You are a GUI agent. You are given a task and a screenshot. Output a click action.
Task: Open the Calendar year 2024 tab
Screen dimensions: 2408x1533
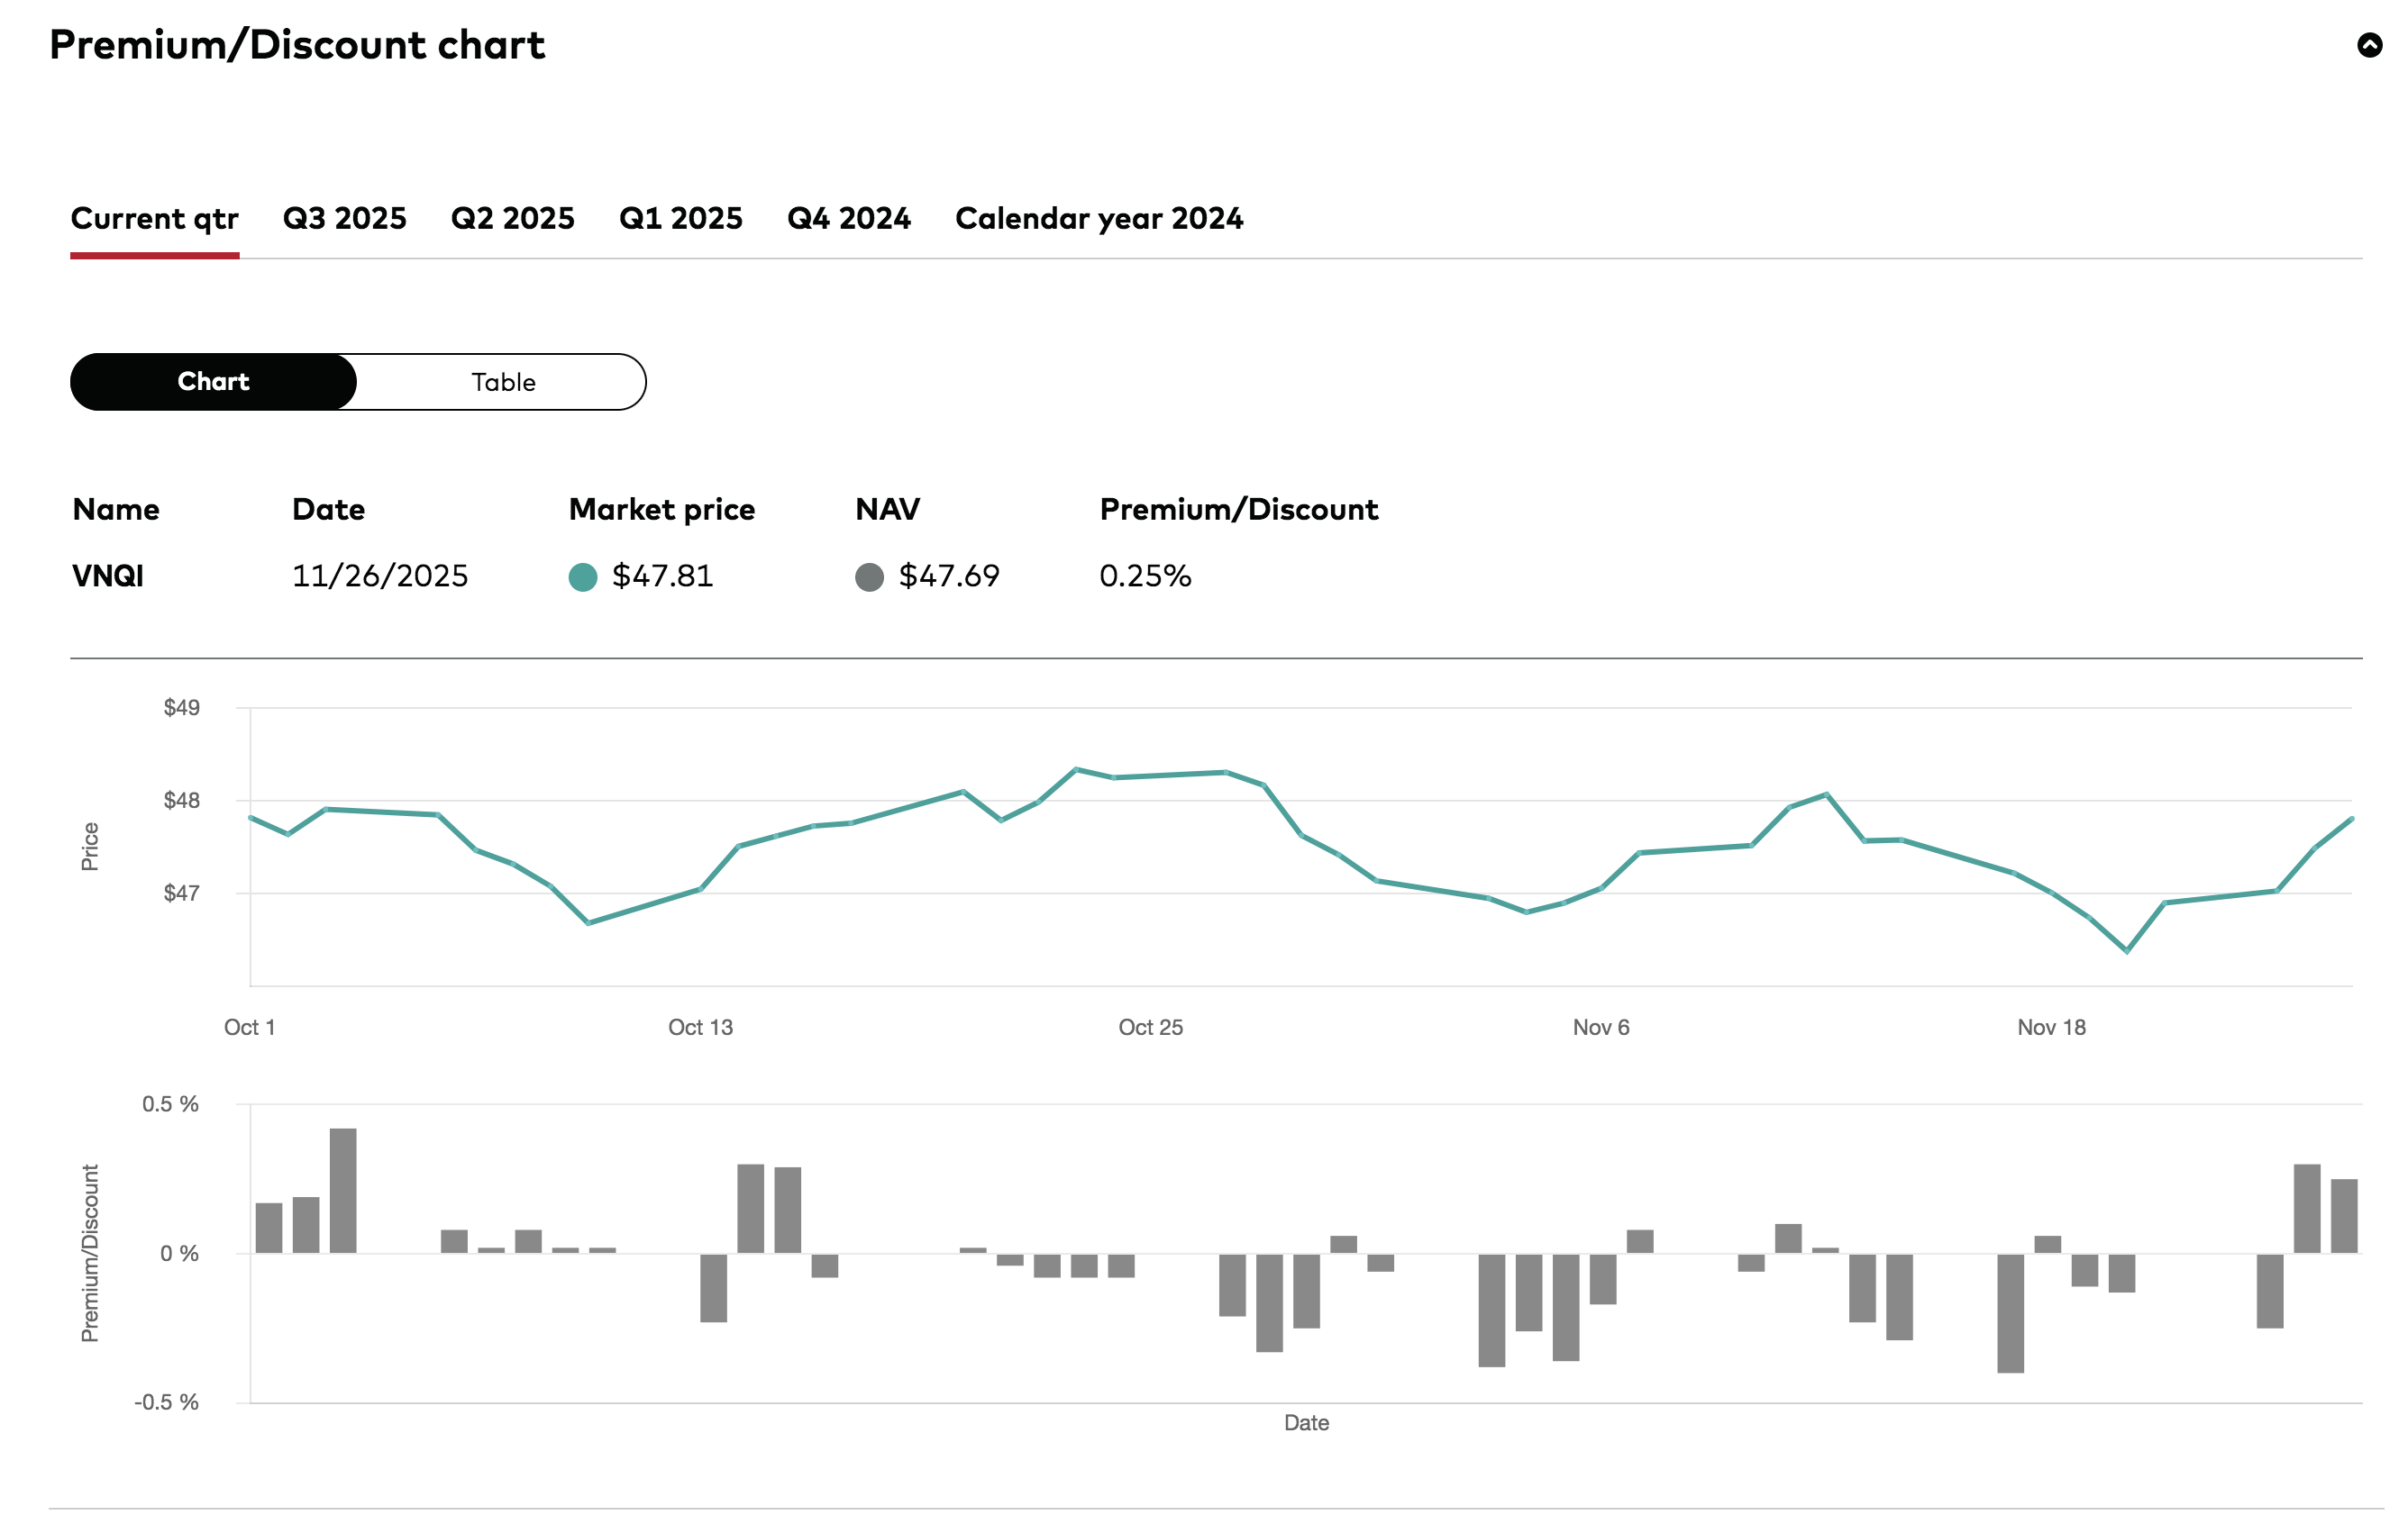click(x=1098, y=218)
